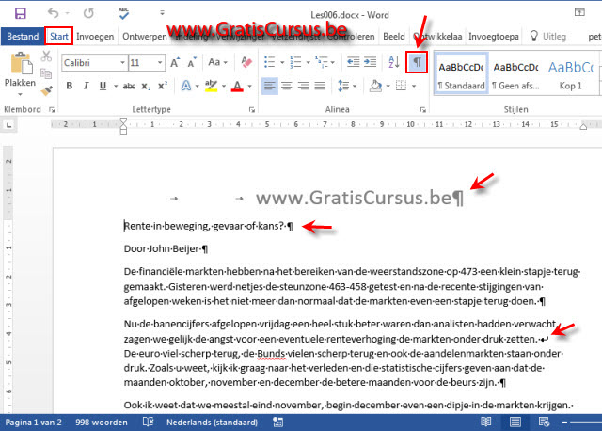Viewport: 602px width, 431px height.
Task: Apply the Kop 1 style
Action: [x=570, y=74]
